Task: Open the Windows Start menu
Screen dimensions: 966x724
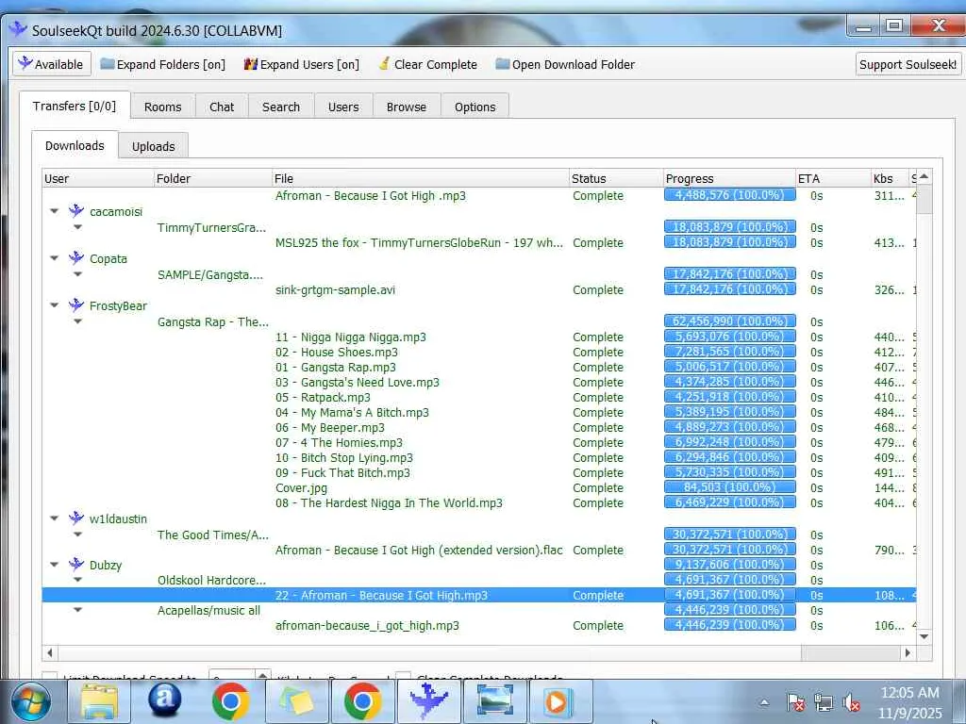Action: click(31, 701)
